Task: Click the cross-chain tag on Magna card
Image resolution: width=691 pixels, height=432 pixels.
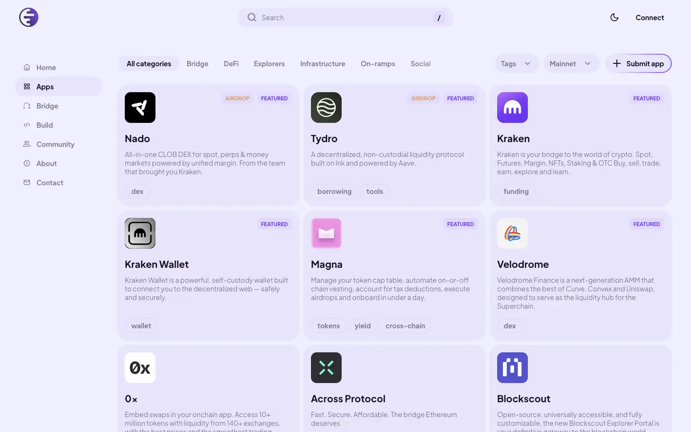Action: [x=405, y=325]
